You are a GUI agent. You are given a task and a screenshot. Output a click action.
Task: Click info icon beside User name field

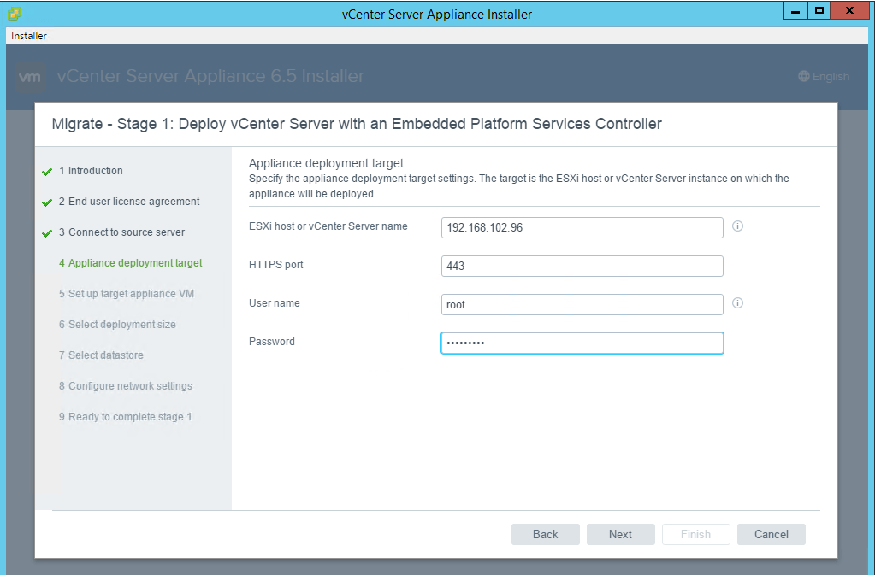coord(737,303)
